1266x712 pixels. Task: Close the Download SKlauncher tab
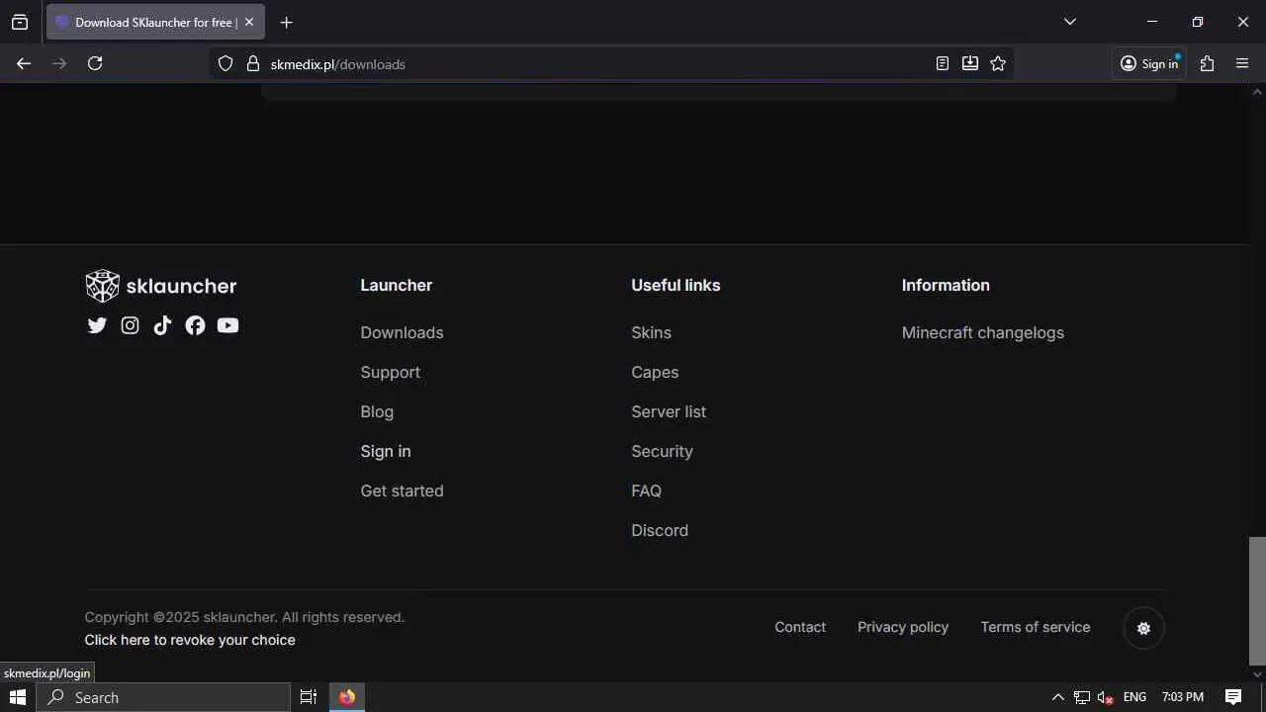coord(249,22)
